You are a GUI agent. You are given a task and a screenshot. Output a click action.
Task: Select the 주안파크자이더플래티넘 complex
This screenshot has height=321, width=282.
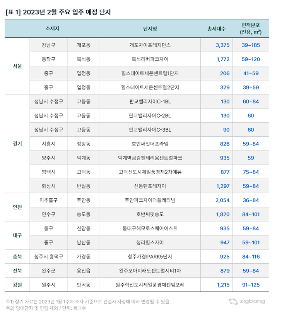pos(150,200)
